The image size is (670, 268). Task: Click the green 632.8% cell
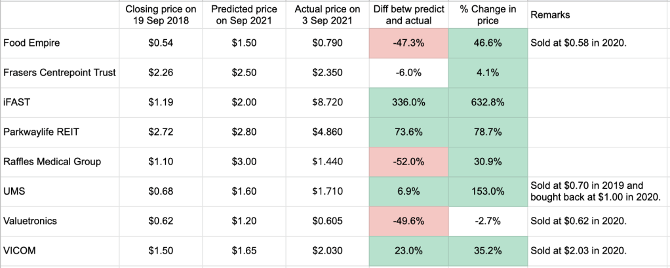(x=487, y=102)
